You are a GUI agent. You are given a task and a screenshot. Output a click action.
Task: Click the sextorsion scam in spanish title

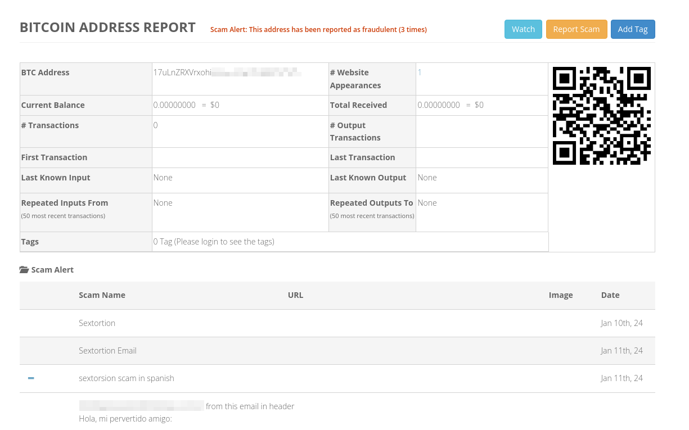(x=126, y=378)
